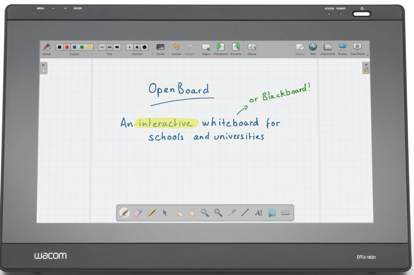Select the Highlighter marker tool
Screen dimensions: 414x275
pos(152,213)
